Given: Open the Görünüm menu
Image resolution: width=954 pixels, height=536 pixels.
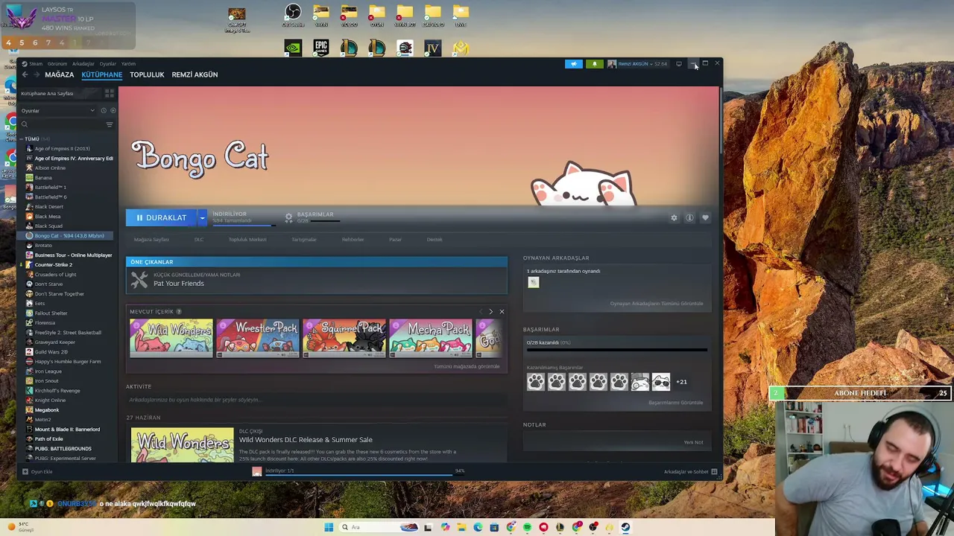Looking at the screenshot, I should 57,64.
